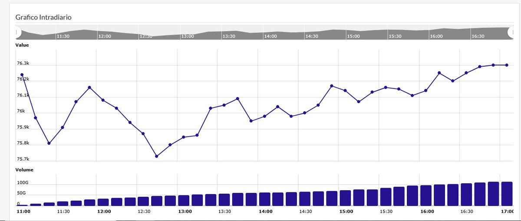
Task: Click the bold '13:00' bottom axis label
Action: 185,211
